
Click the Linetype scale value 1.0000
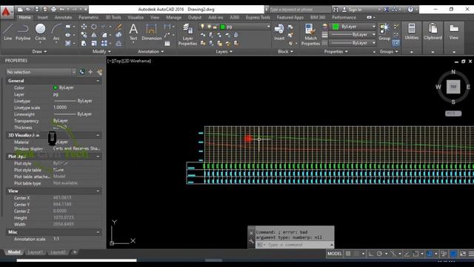pos(60,107)
